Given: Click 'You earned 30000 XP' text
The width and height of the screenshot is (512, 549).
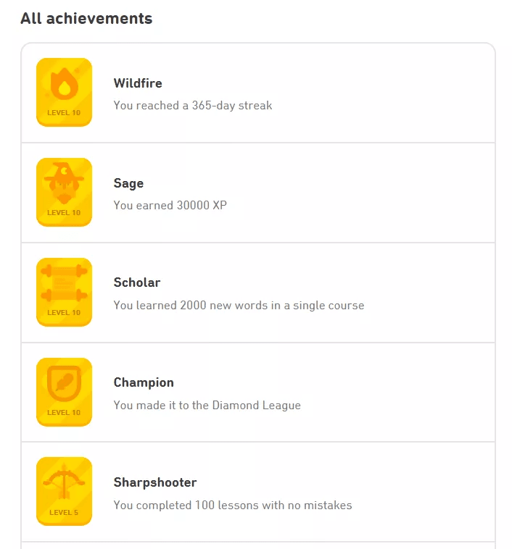Looking at the screenshot, I should point(170,206).
